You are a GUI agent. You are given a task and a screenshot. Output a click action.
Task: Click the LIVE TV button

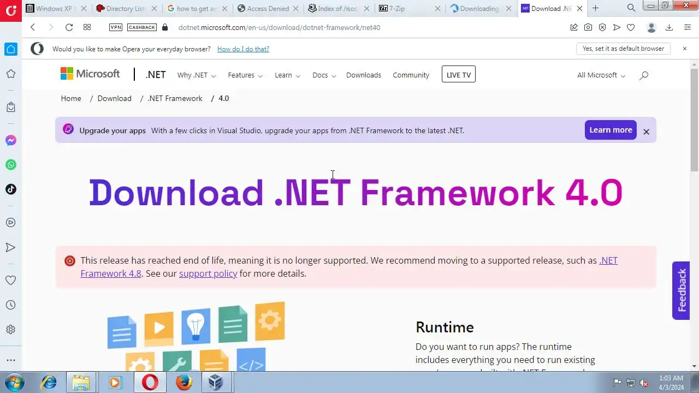459,75
